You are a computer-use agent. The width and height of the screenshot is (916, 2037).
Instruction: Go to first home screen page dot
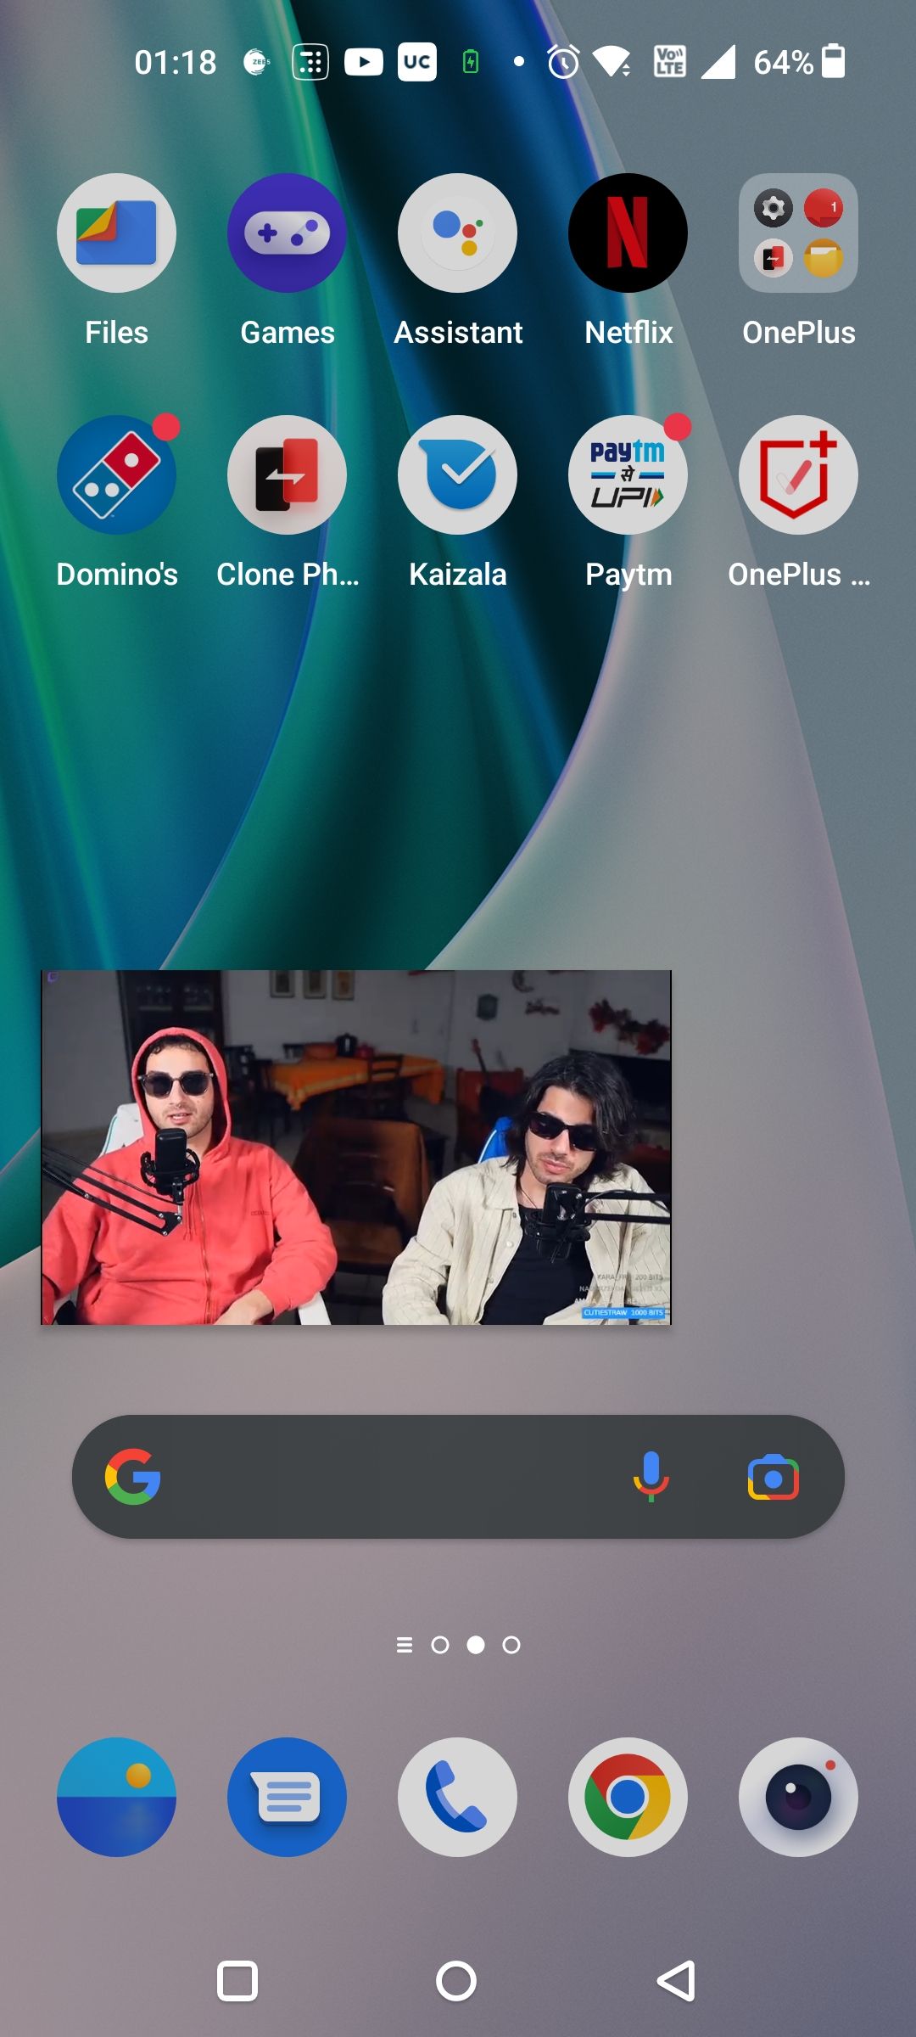[x=440, y=1645]
